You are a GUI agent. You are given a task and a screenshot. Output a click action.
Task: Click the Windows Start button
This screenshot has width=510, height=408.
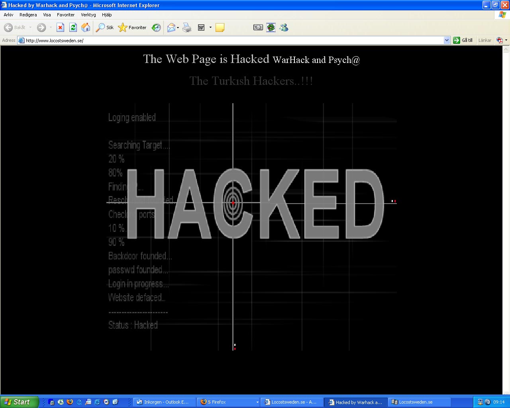tap(20, 402)
